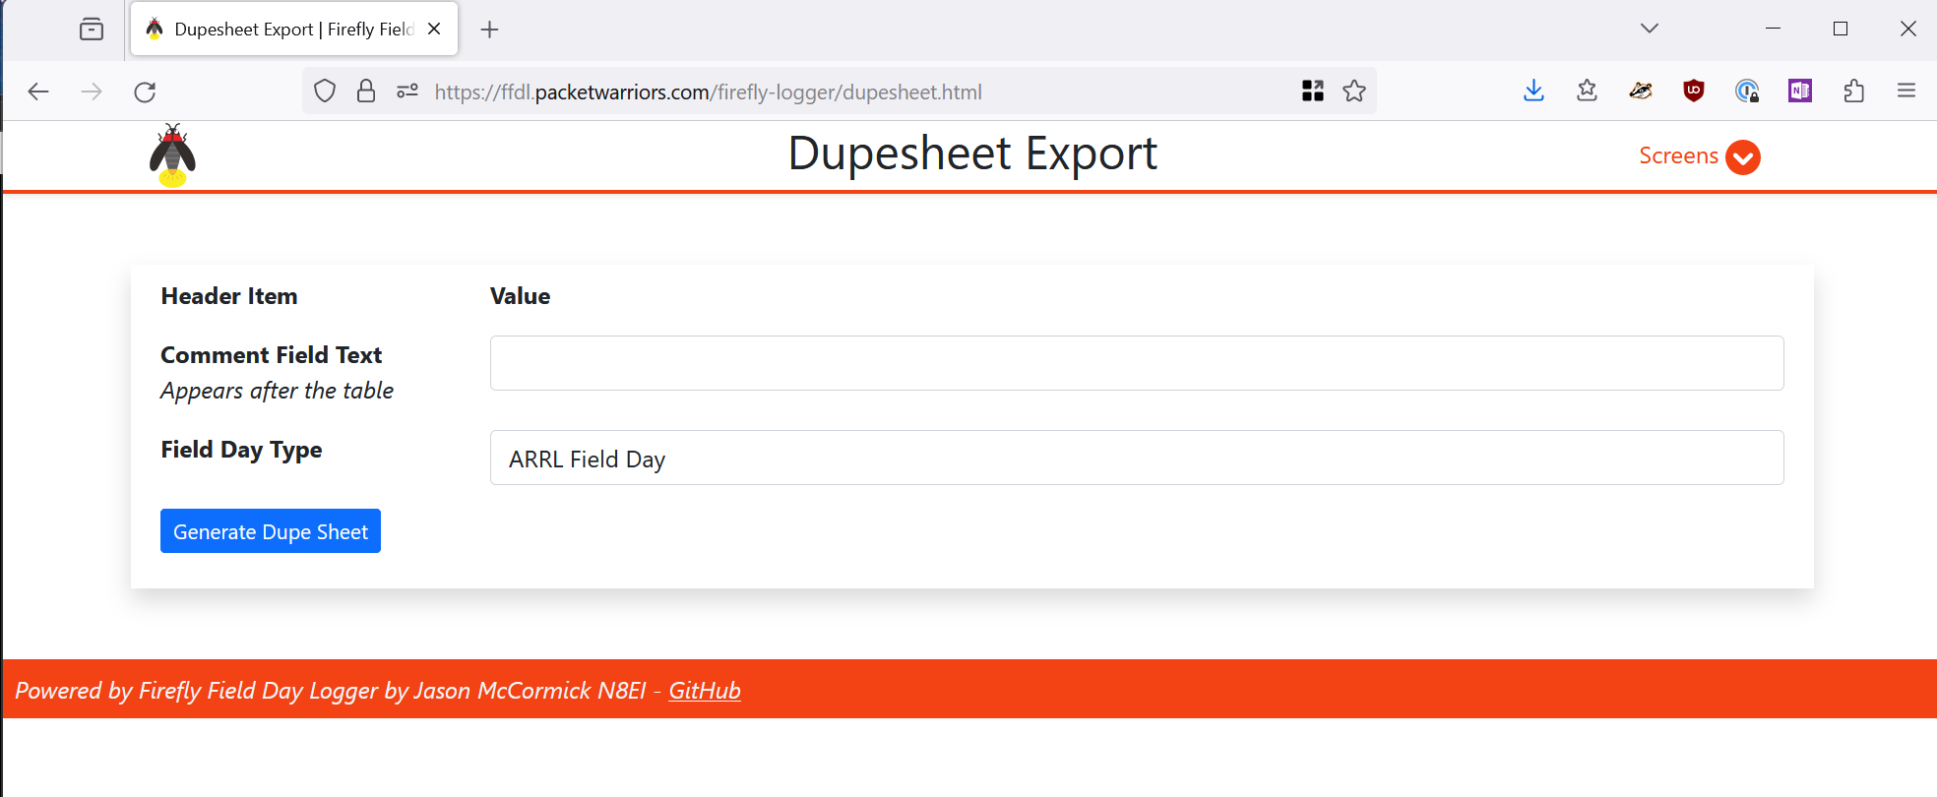Click the Generate Dupe Sheet button
1937x797 pixels.
pos(271,531)
